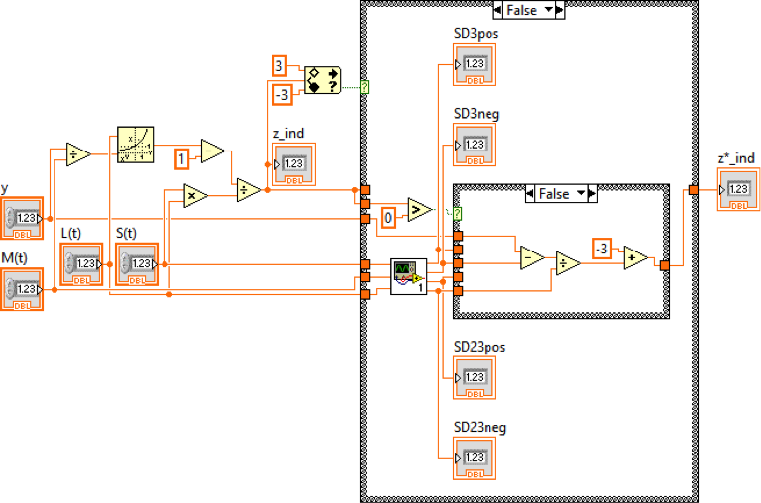Screen dimensions: 761x503
Task: Click the constant 0 input field
Action: pos(389,217)
